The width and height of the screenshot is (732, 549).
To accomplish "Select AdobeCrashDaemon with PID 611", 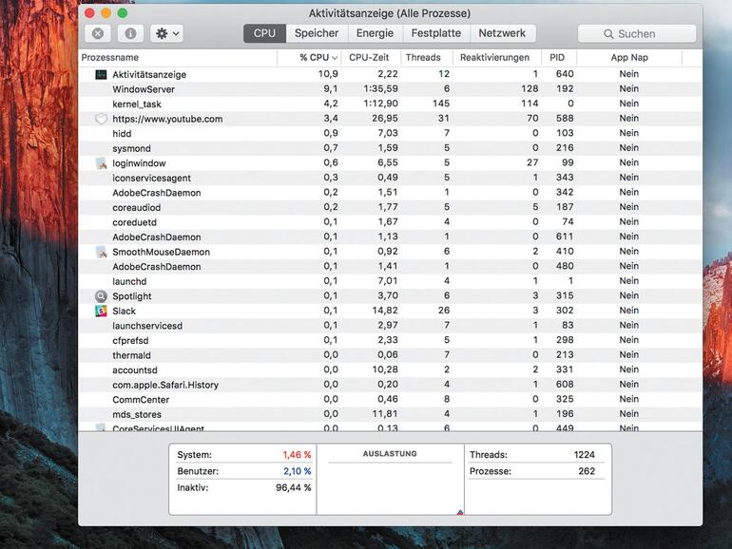I will pyautogui.click(x=391, y=237).
